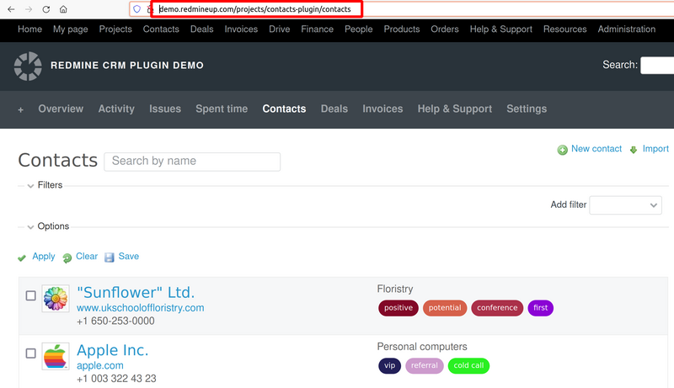The width and height of the screenshot is (674, 388).
Task: Click the green New contact plus icon
Action: pyautogui.click(x=562, y=150)
